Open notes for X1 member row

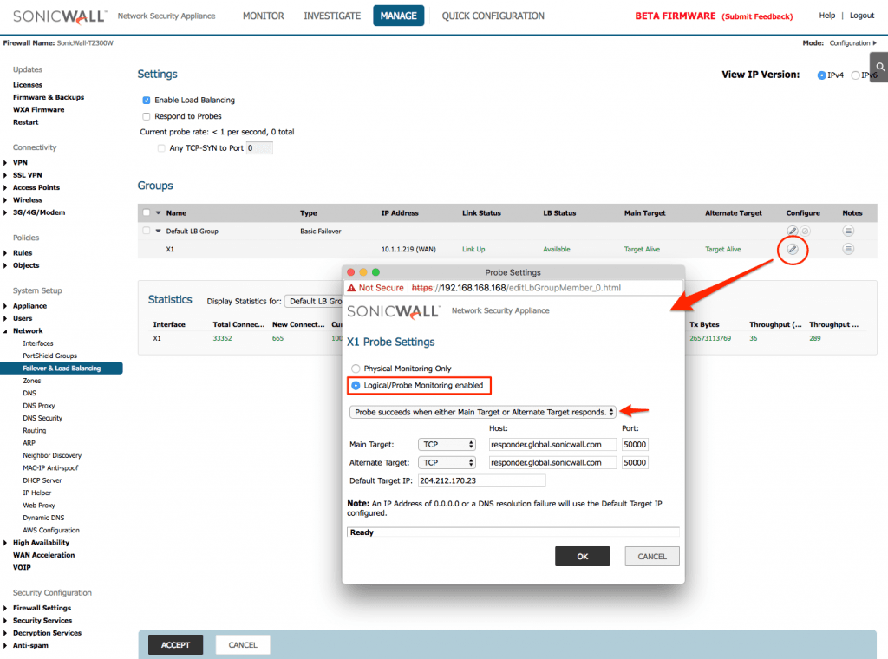coord(848,249)
